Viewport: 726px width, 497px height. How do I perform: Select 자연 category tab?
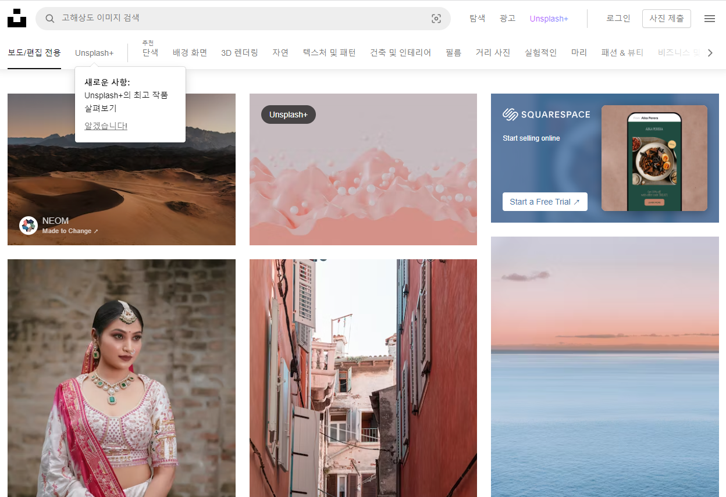(280, 53)
